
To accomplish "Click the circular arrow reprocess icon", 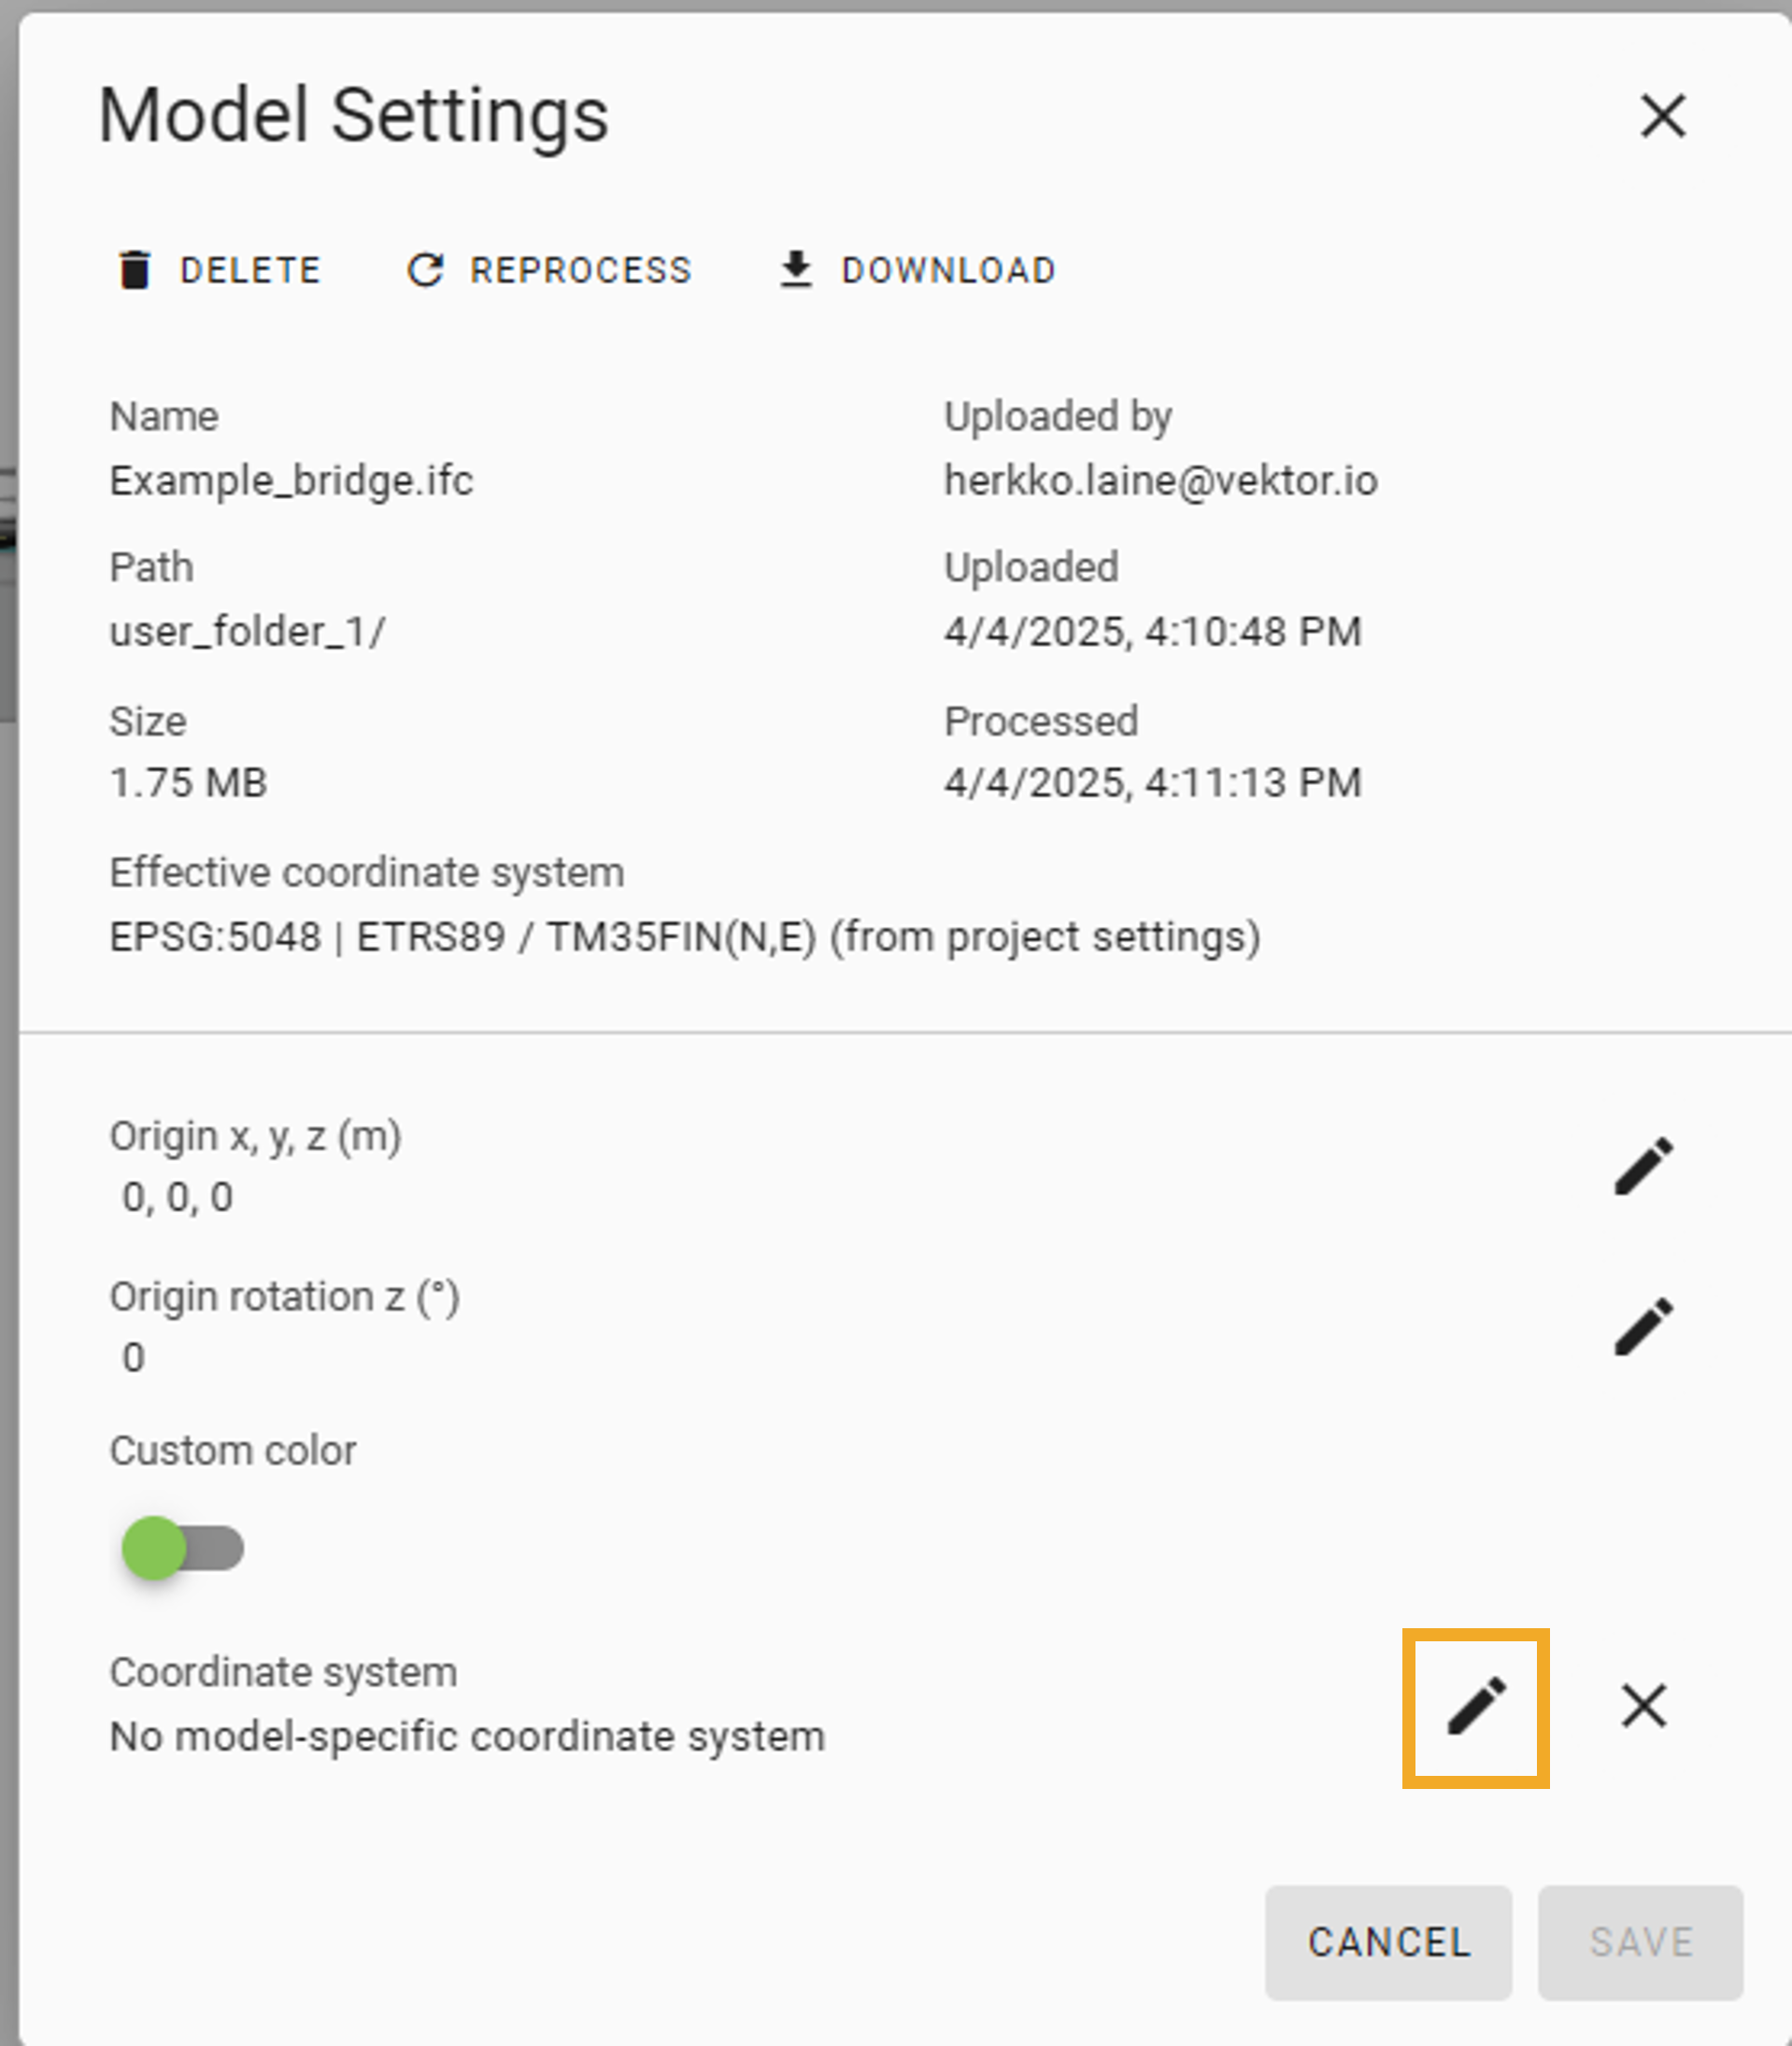I will point(425,270).
